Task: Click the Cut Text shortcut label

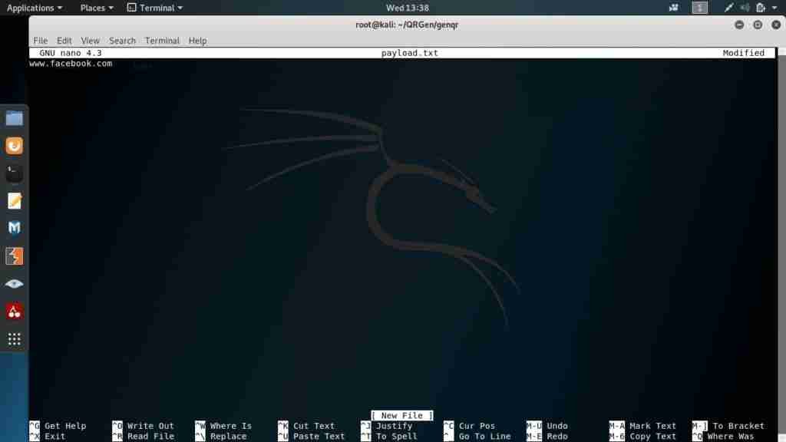Action: coord(314,425)
